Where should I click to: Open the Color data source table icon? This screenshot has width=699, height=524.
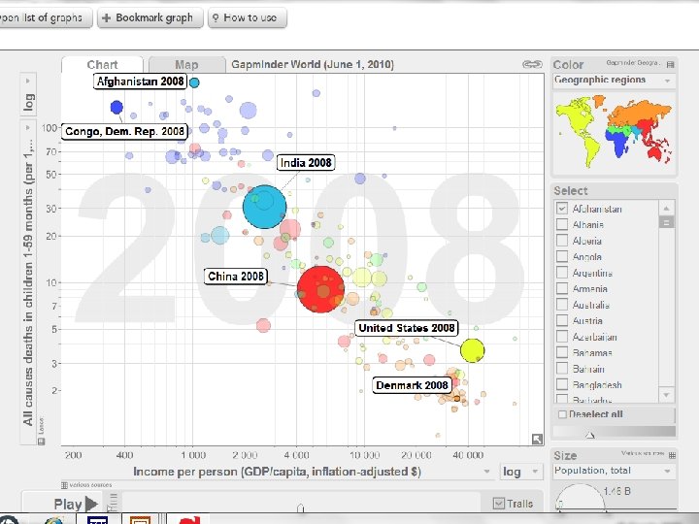point(670,65)
